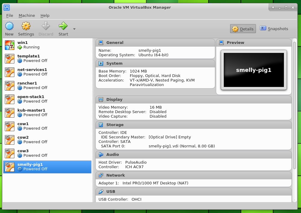Open the Help menu
The width and height of the screenshot is (301, 213).
(x=45, y=16)
